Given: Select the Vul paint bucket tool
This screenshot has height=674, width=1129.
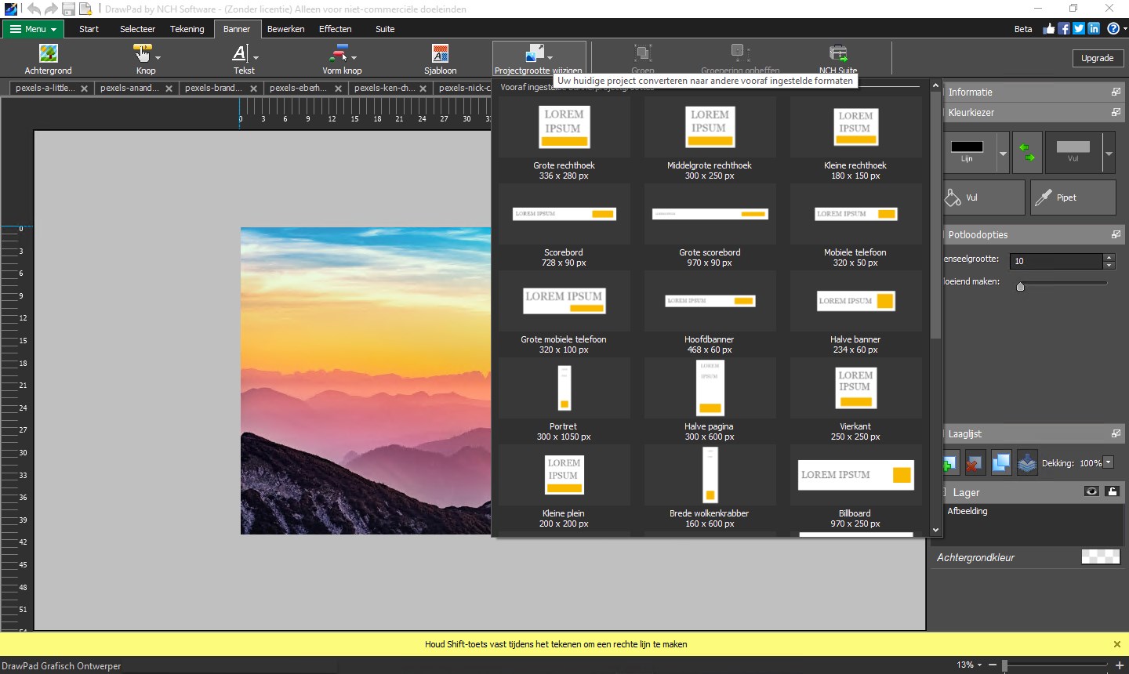Looking at the screenshot, I should tap(984, 197).
